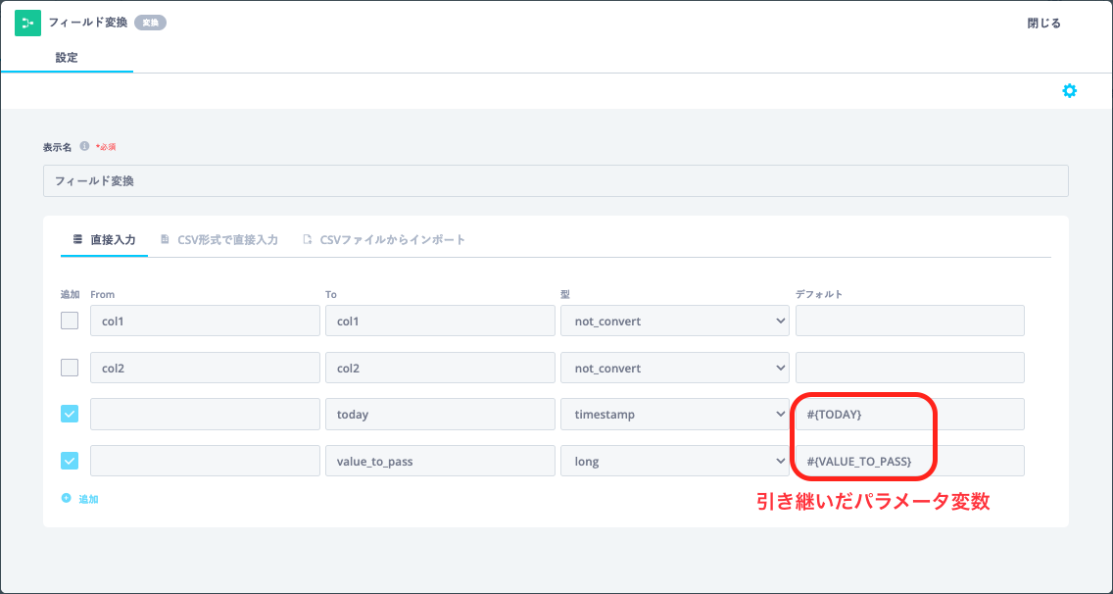Click the info icon beside 表示名
This screenshot has height=594, width=1113.
coord(84,146)
